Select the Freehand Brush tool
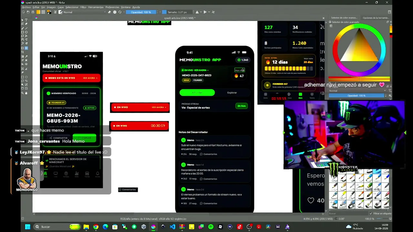The height and width of the screenshot is (232, 413). tap(22, 28)
